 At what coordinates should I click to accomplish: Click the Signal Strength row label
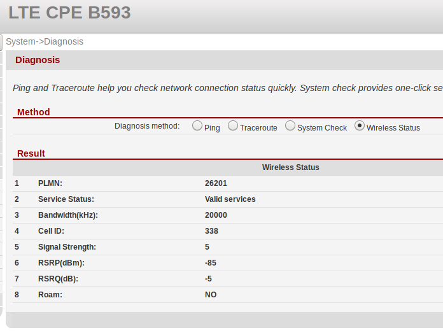click(67, 247)
